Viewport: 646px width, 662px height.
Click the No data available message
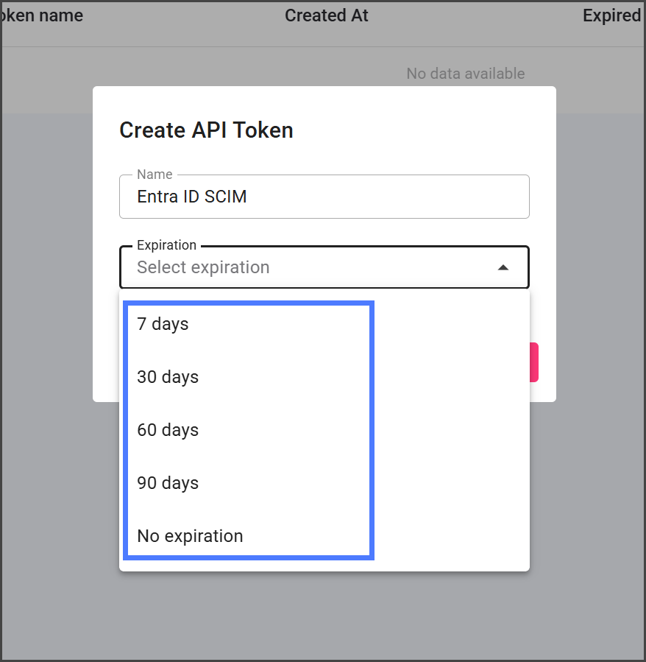point(465,74)
